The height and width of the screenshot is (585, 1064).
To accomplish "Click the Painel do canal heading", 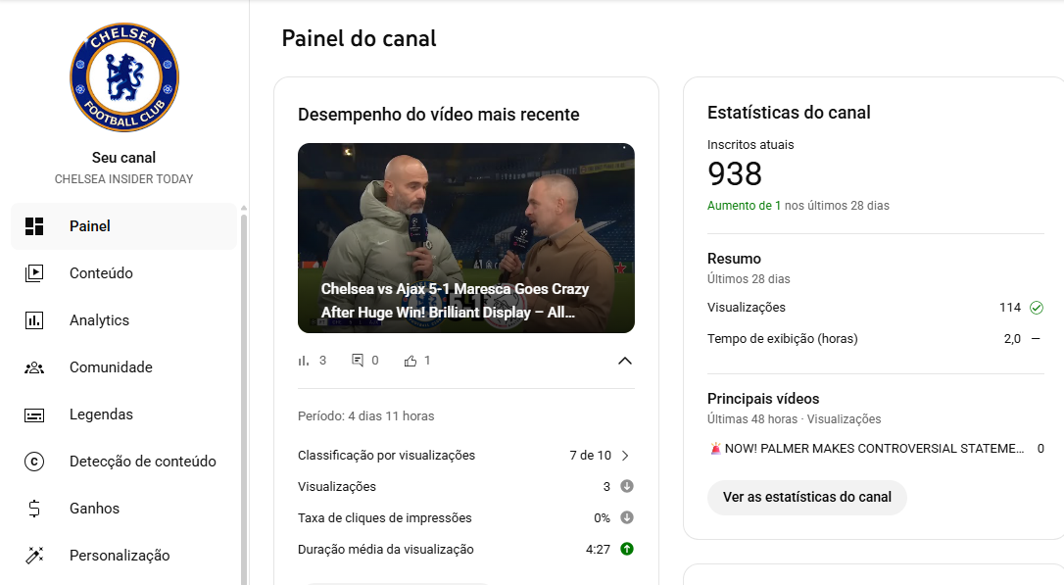I will [359, 38].
